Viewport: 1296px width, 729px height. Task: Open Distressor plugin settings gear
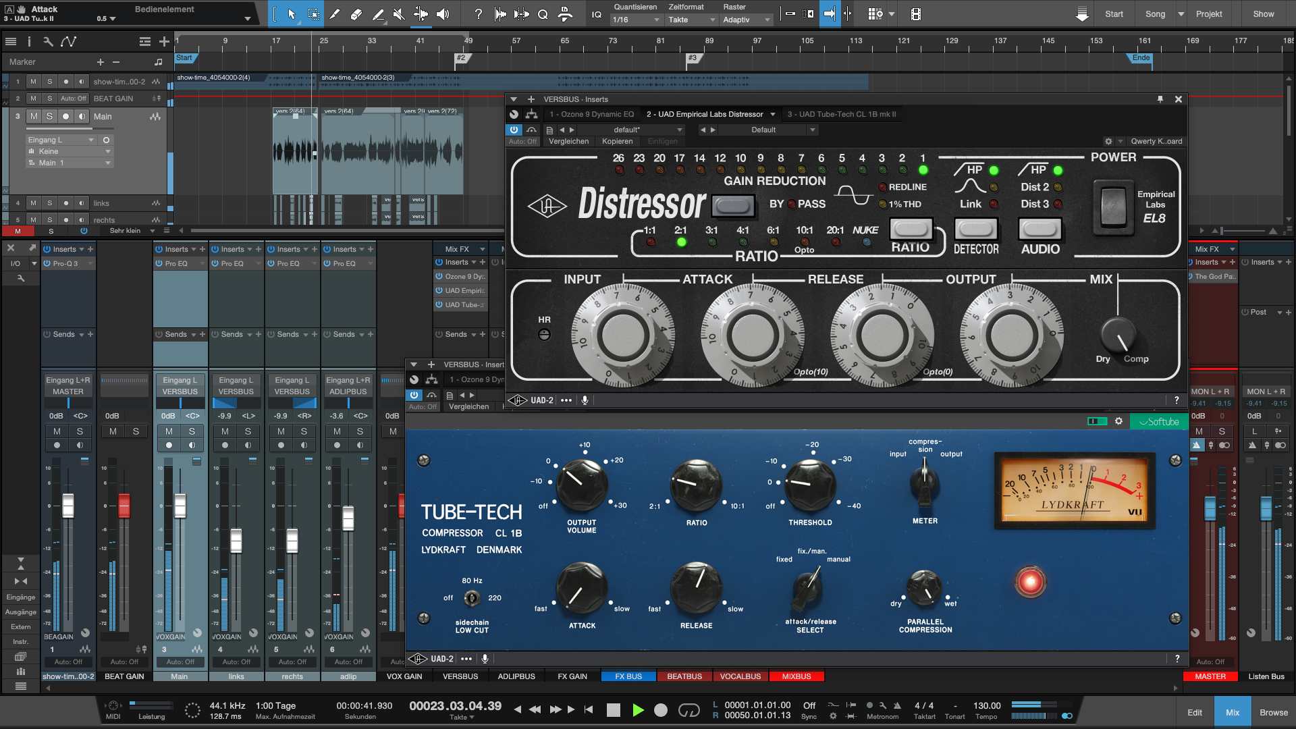(x=1108, y=141)
